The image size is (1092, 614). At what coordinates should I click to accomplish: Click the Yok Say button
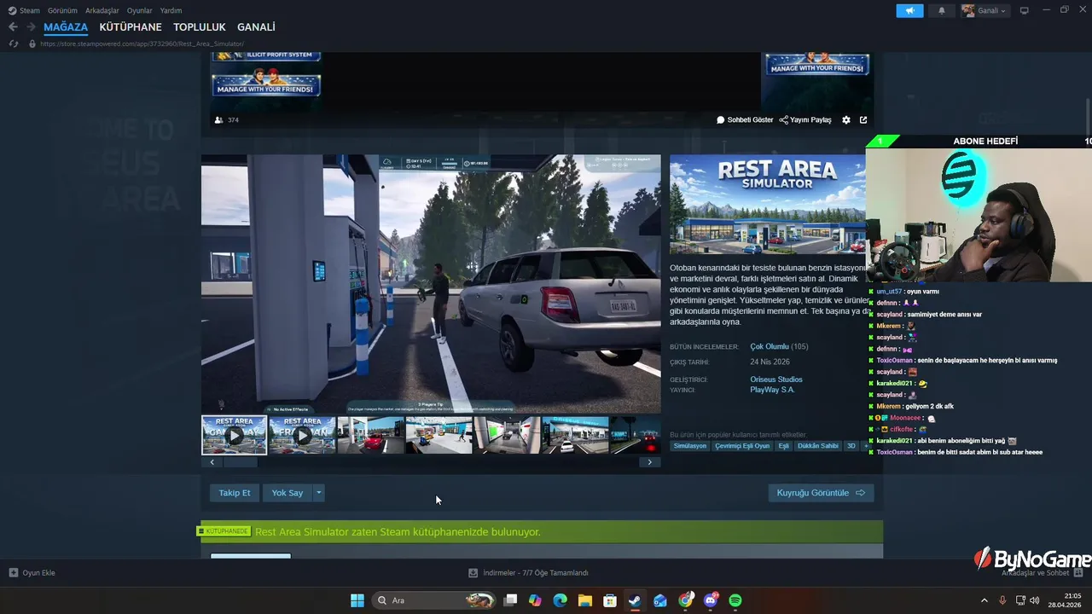click(288, 493)
